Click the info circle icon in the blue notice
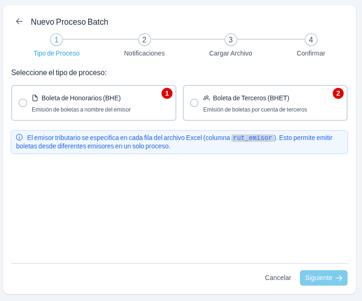Viewport: 362px width, 301px height. tap(20, 138)
